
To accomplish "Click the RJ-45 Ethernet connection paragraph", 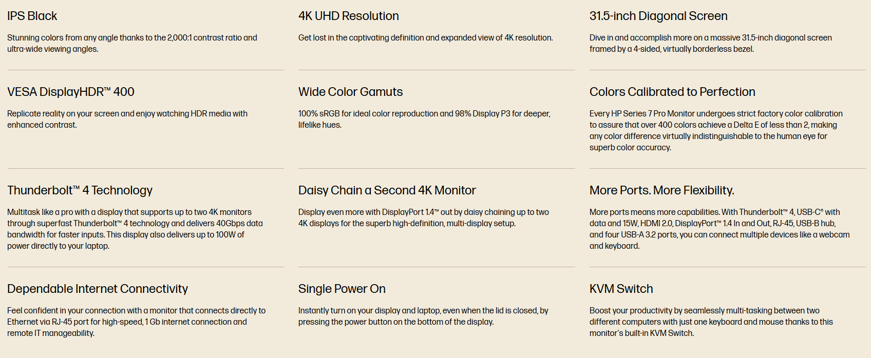I will 136,322.
